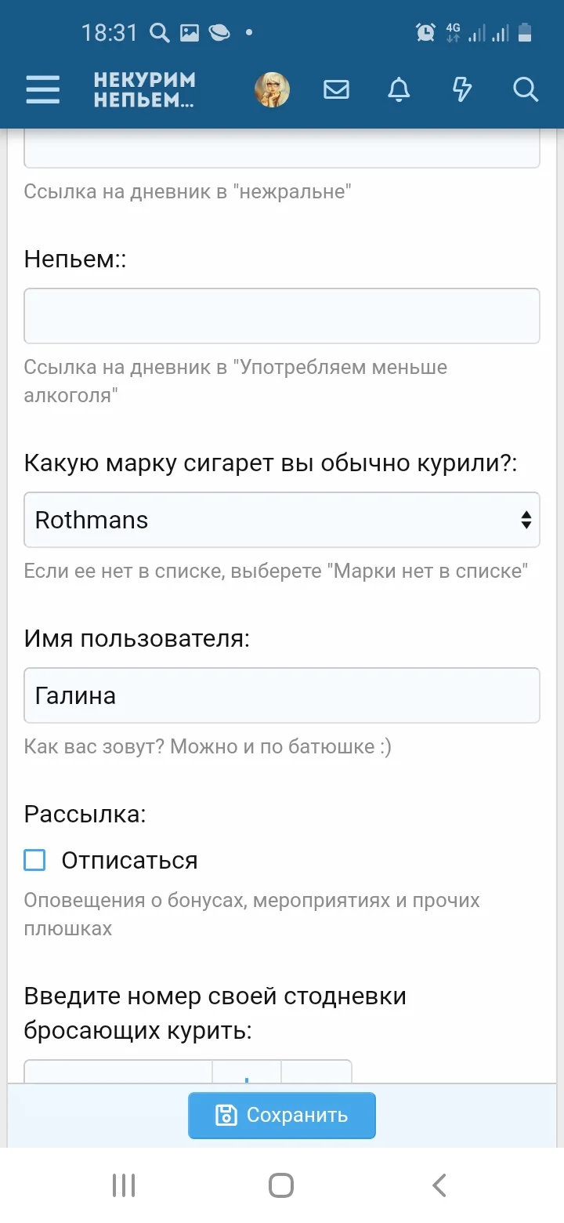Open your profile by clicking the avatar
Image resolution: width=564 pixels, height=1223 pixels.
point(272,89)
